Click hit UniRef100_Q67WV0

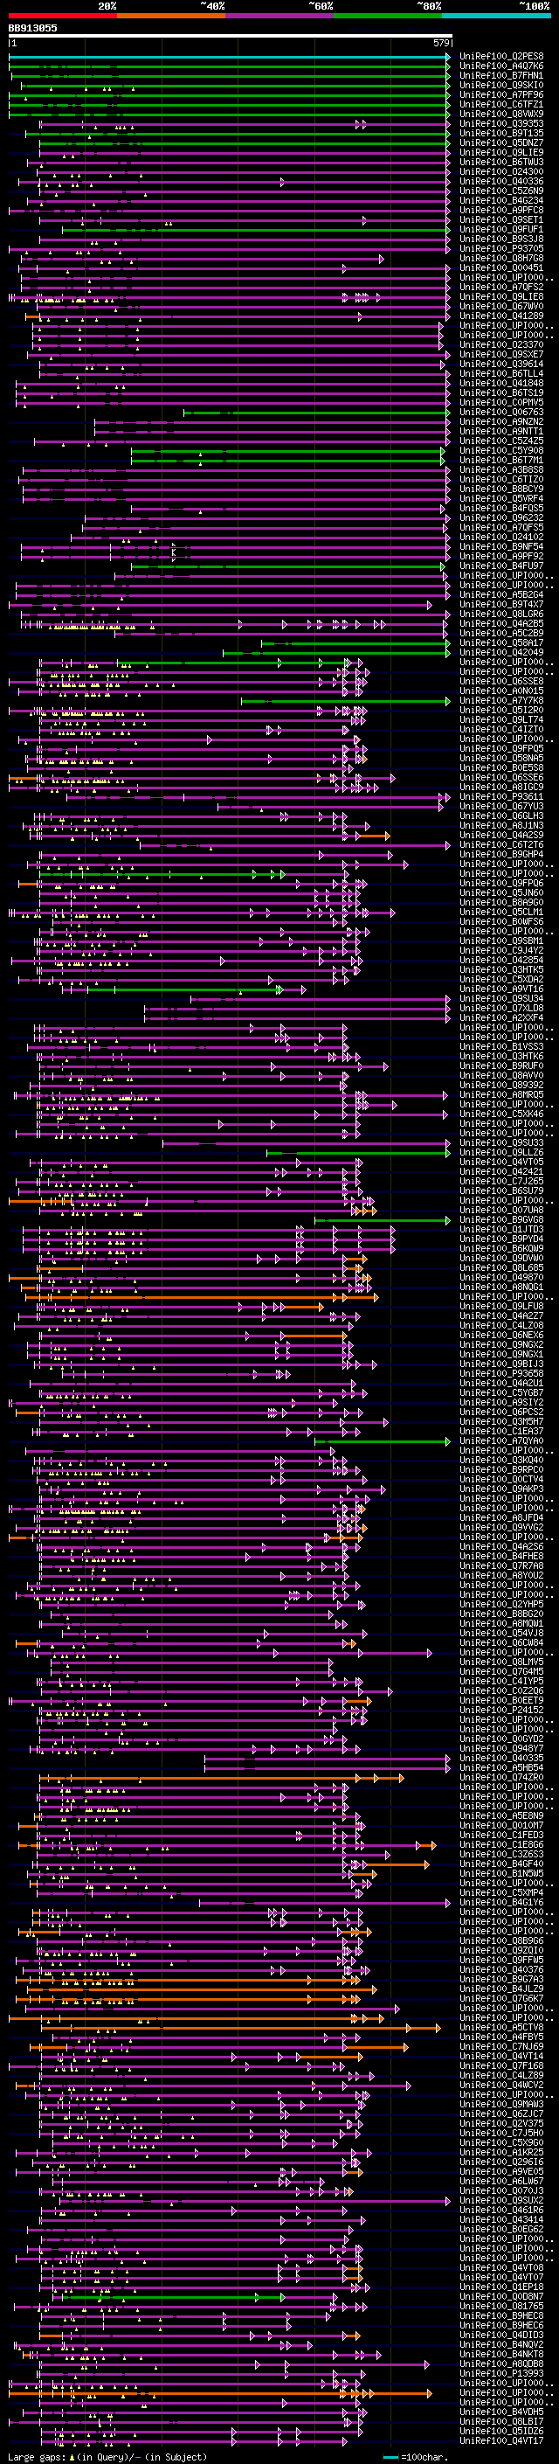(501, 306)
